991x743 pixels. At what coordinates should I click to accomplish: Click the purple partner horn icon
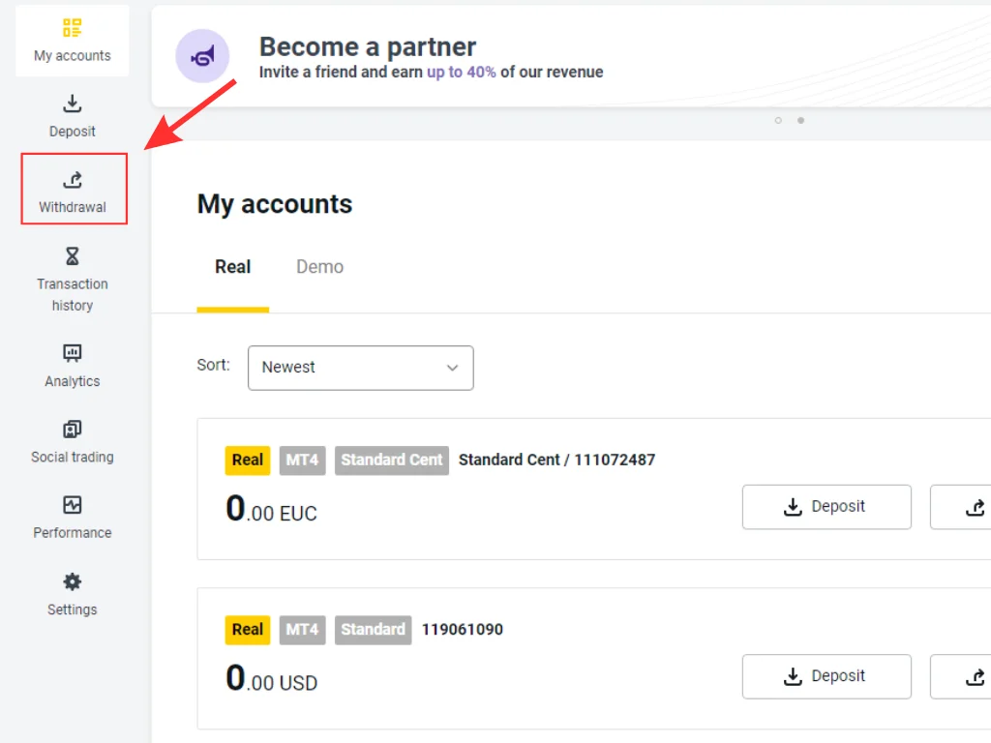[x=202, y=56]
